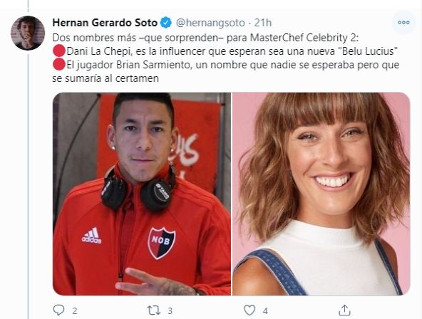The height and width of the screenshot is (319, 422).
Task: Click the red circle emoji before Dani La Chepi
Action: pos(59,51)
